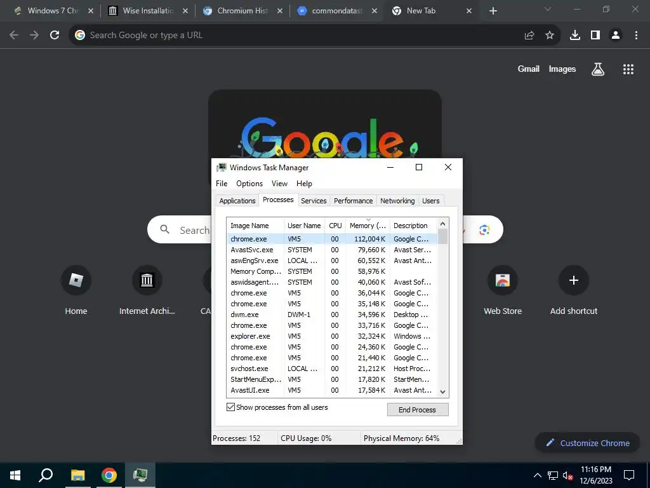Select the AvastSvc.exe process row
Viewport: 650px width, 488px height.
tap(332, 250)
